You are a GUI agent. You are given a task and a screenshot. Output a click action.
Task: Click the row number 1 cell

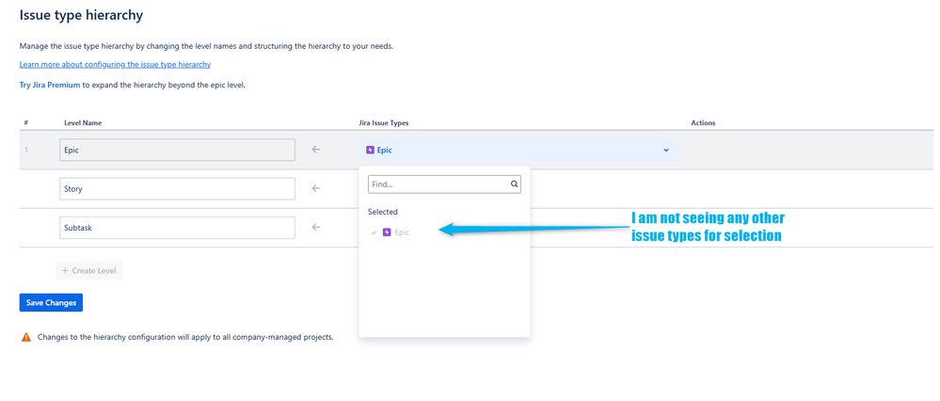click(x=25, y=150)
